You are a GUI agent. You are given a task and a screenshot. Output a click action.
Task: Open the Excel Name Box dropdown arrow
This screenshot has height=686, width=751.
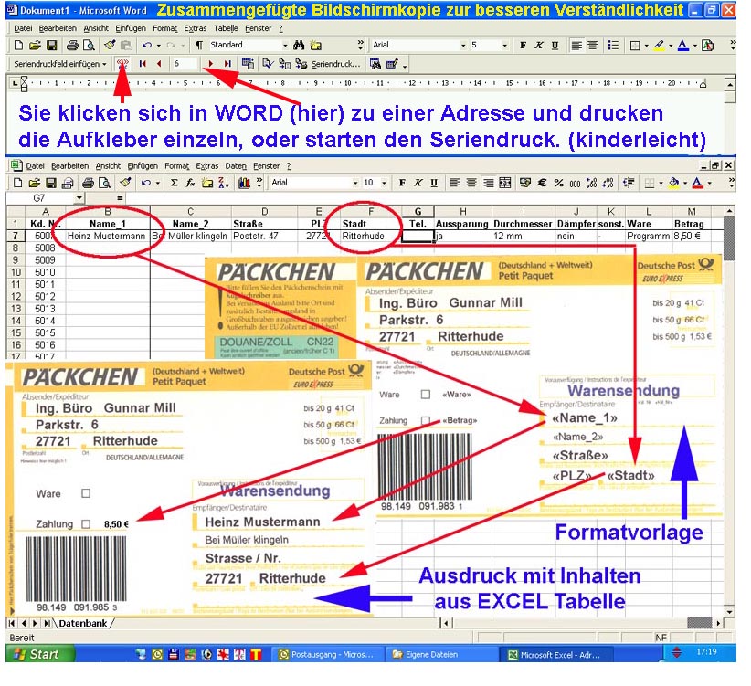79,198
